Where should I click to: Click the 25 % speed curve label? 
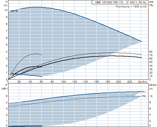[x=14, y=74]
